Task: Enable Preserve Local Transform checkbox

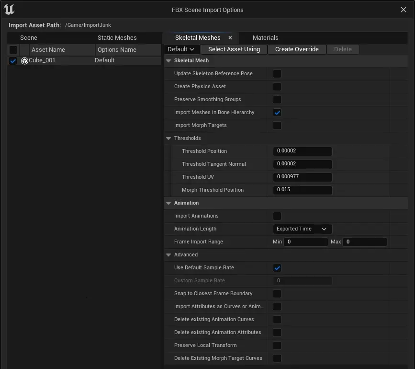Action: coord(277,346)
